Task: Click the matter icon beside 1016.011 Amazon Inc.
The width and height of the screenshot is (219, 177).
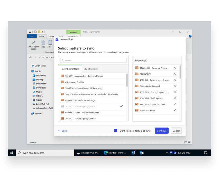Action: (x=62, y=76)
